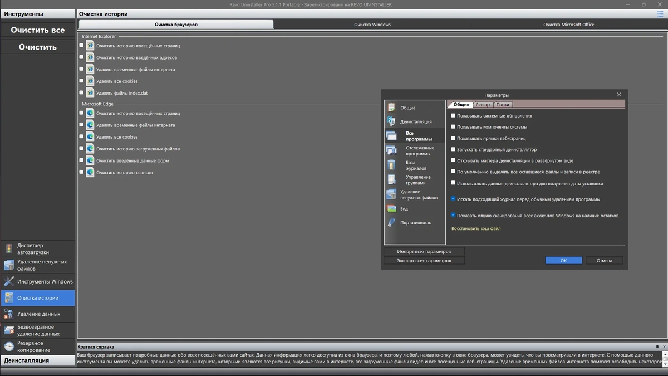Click IE icon beside Удалить файлы Index.dat

pos(90,93)
